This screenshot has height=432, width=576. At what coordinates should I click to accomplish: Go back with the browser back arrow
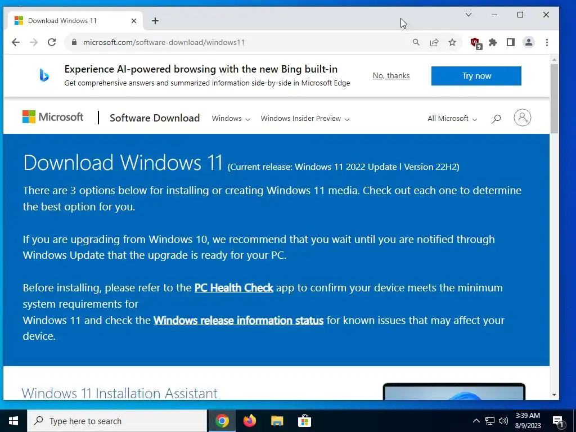pos(15,42)
